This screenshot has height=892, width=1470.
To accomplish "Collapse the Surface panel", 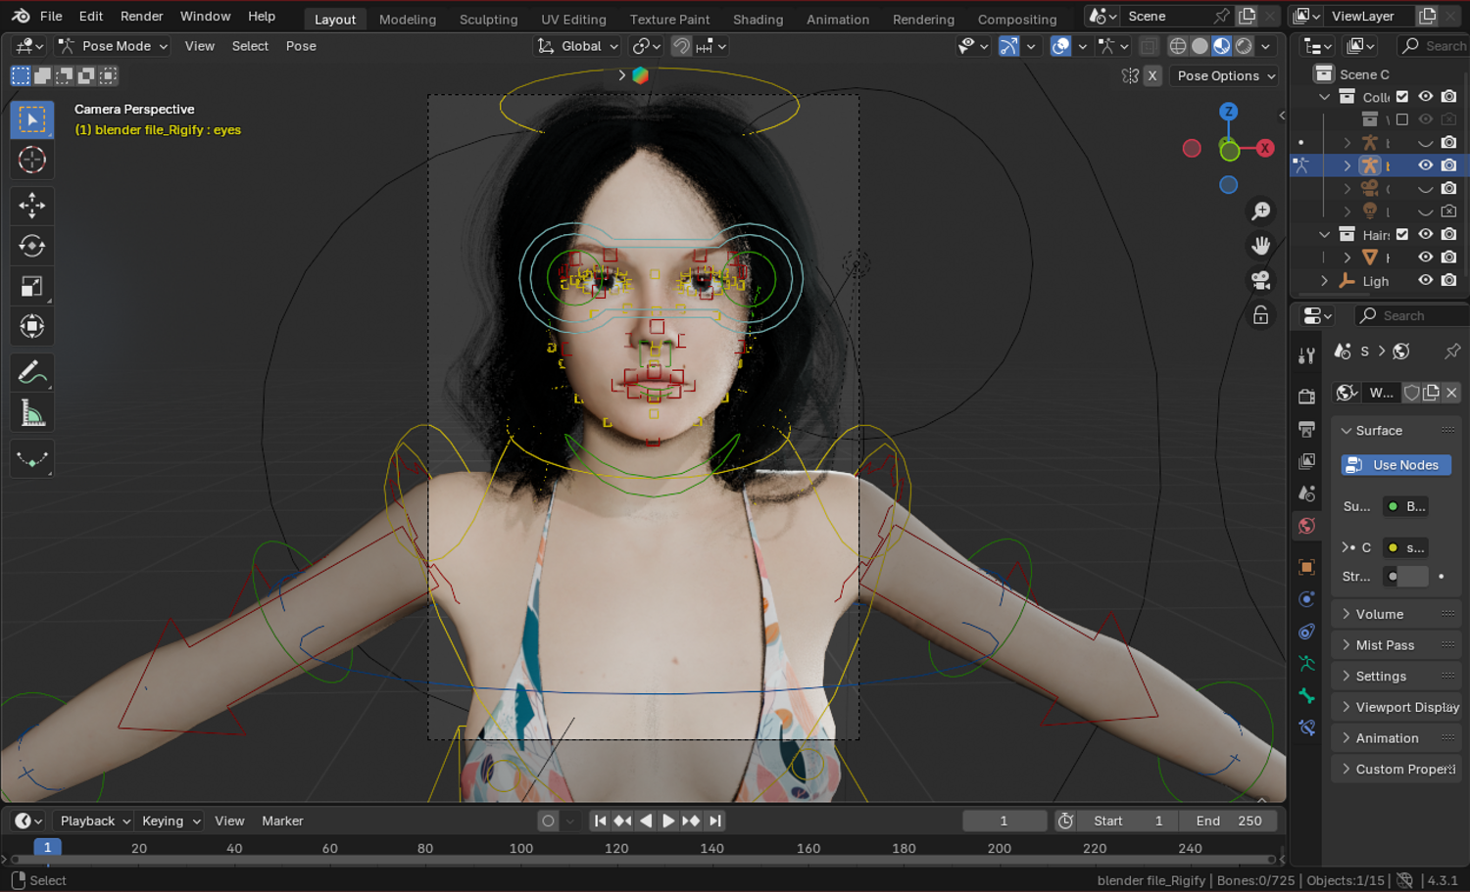I will tap(1396, 431).
